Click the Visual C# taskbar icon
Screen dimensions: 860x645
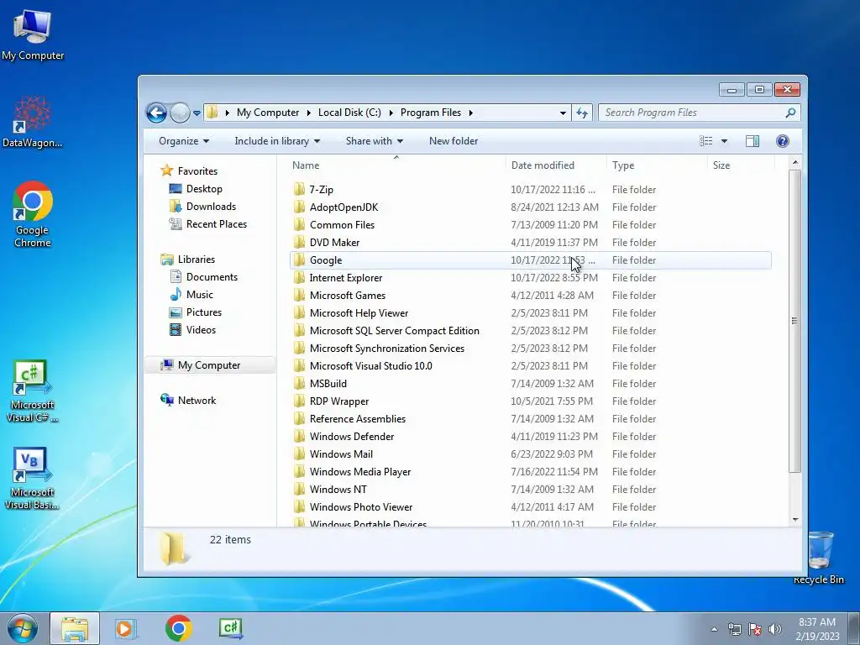(x=230, y=628)
